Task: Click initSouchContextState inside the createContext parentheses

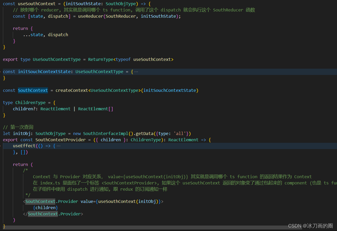Action: tap(169, 90)
